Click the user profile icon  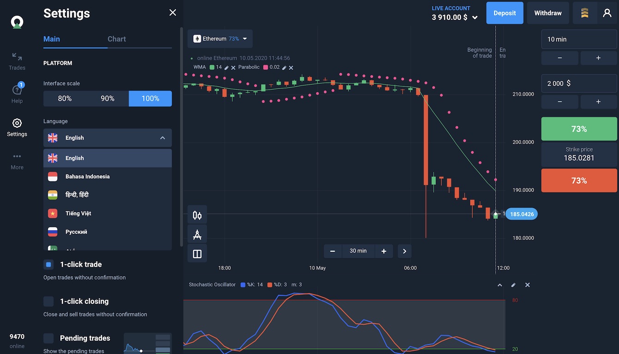(x=607, y=13)
